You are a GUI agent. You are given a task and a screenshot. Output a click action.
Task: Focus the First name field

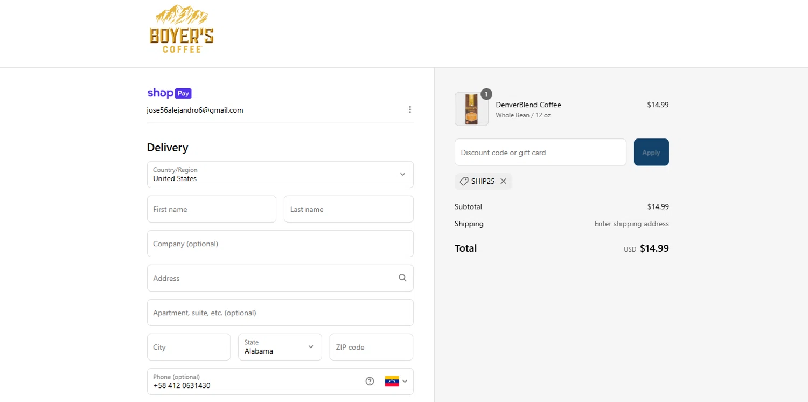[x=212, y=209]
